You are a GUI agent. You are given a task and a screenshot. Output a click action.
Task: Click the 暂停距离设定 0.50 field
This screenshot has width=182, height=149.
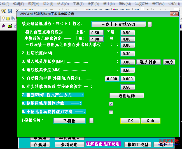(x=128, y=87)
